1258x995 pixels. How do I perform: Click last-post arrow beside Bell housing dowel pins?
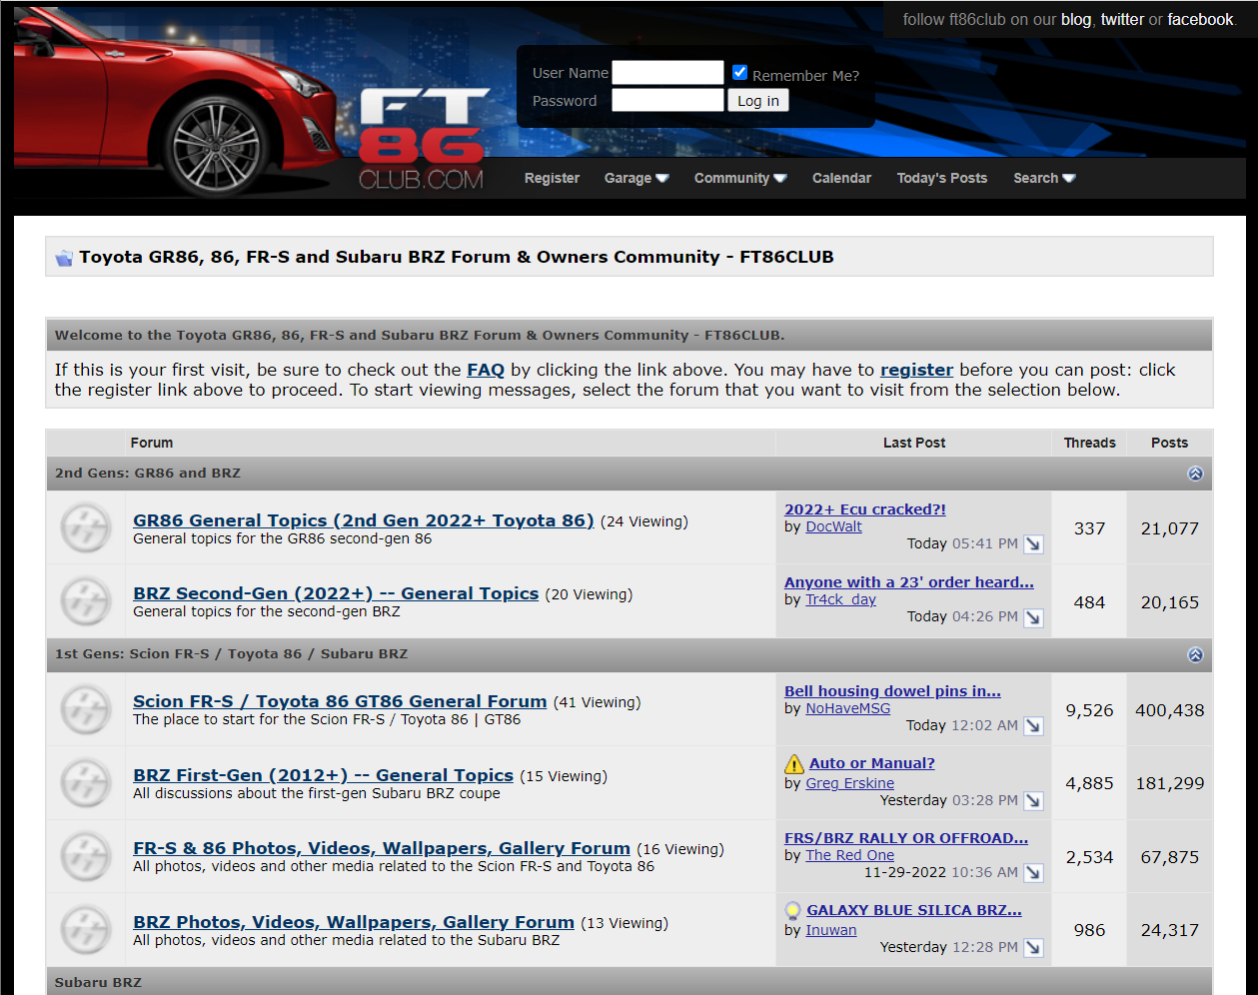1033,726
